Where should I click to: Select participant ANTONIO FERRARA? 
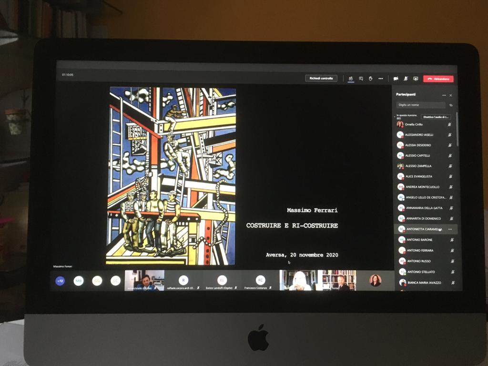point(427,250)
